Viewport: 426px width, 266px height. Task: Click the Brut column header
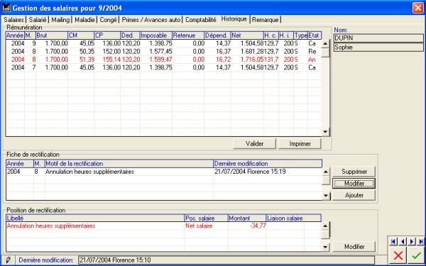click(x=52, y=35)
